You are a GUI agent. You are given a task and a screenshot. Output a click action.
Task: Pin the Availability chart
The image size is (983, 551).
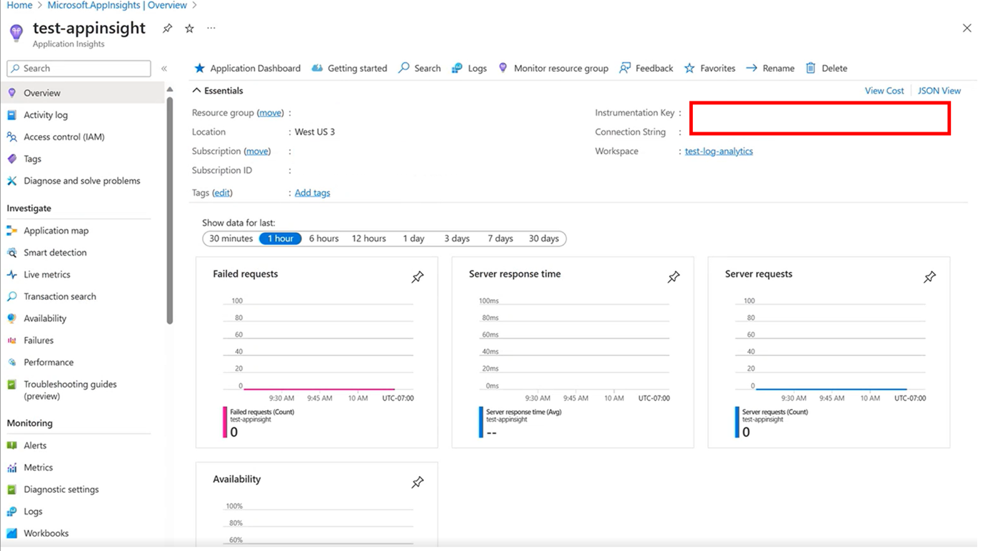coord(417,482)
